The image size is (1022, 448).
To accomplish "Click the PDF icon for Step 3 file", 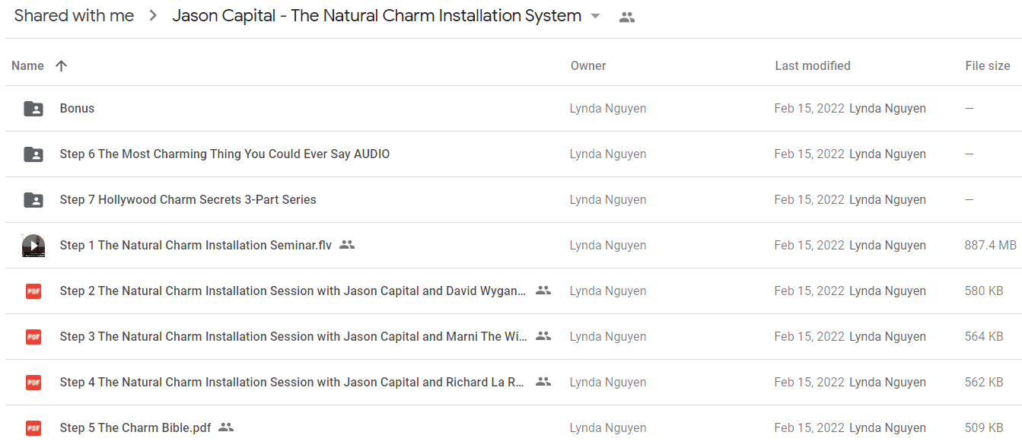I will [x=33, y=337].
